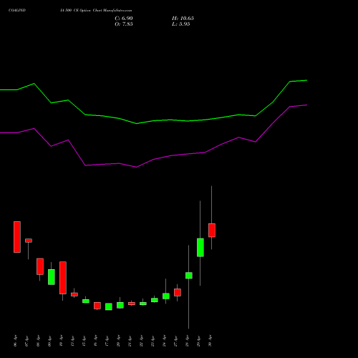
Task: Click the red candle above 27 Apr
Action: click(x=178, y=292)
